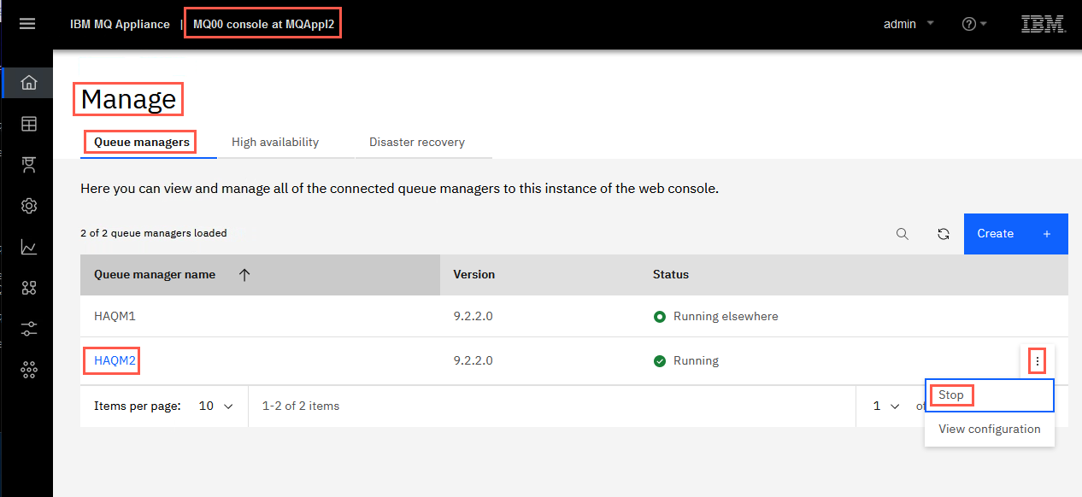Open the hamburger navigation menu

27,24
